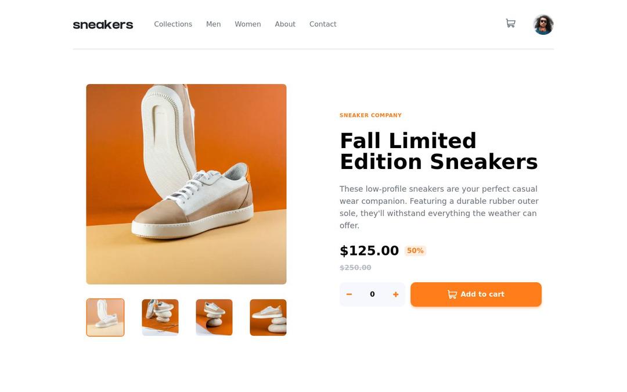Visit the Contact page
Viewport: 627px width, 392px height.
(323, 24)
